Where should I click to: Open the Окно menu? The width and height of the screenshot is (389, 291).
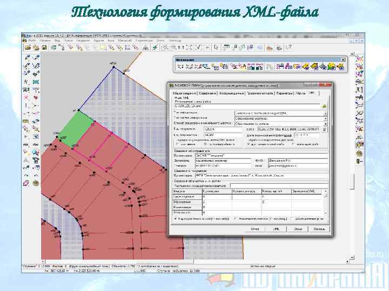coord(160,40)
